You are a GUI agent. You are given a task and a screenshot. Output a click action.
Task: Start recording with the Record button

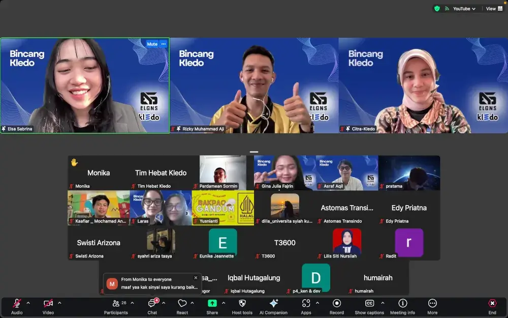click(337, 307)
